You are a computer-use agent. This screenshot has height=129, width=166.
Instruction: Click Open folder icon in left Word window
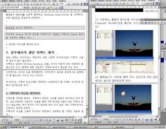[x=5, y=4]
